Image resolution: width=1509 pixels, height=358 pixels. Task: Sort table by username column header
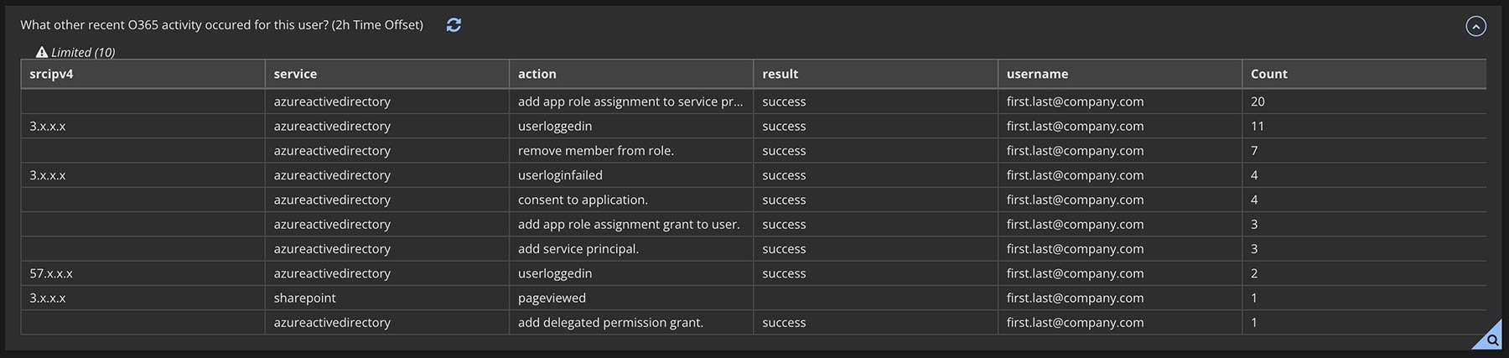1119,74
